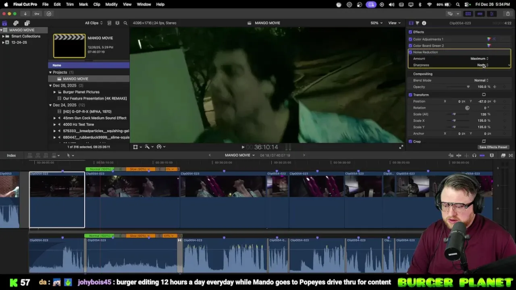
Task: Expand Burger Planet Pictures clip row
Action: point(54,92)
